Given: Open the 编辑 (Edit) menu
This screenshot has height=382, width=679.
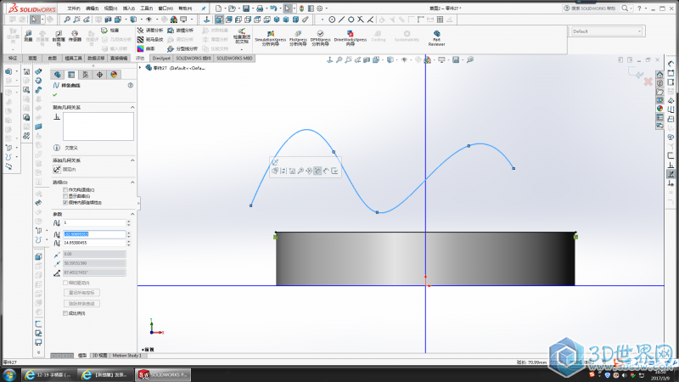Looking at the screenshot, I should [92, 8].
